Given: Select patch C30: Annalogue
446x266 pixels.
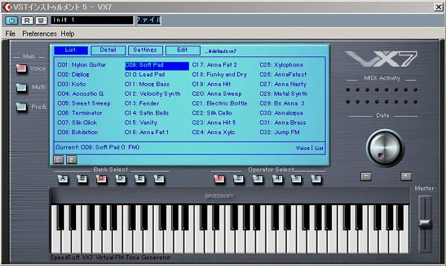Looking at the screenshot, I should coord(282,113).
